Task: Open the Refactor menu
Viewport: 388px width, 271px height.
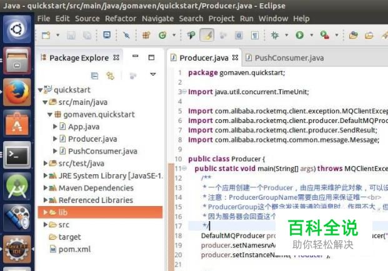Action: (121, 19)
